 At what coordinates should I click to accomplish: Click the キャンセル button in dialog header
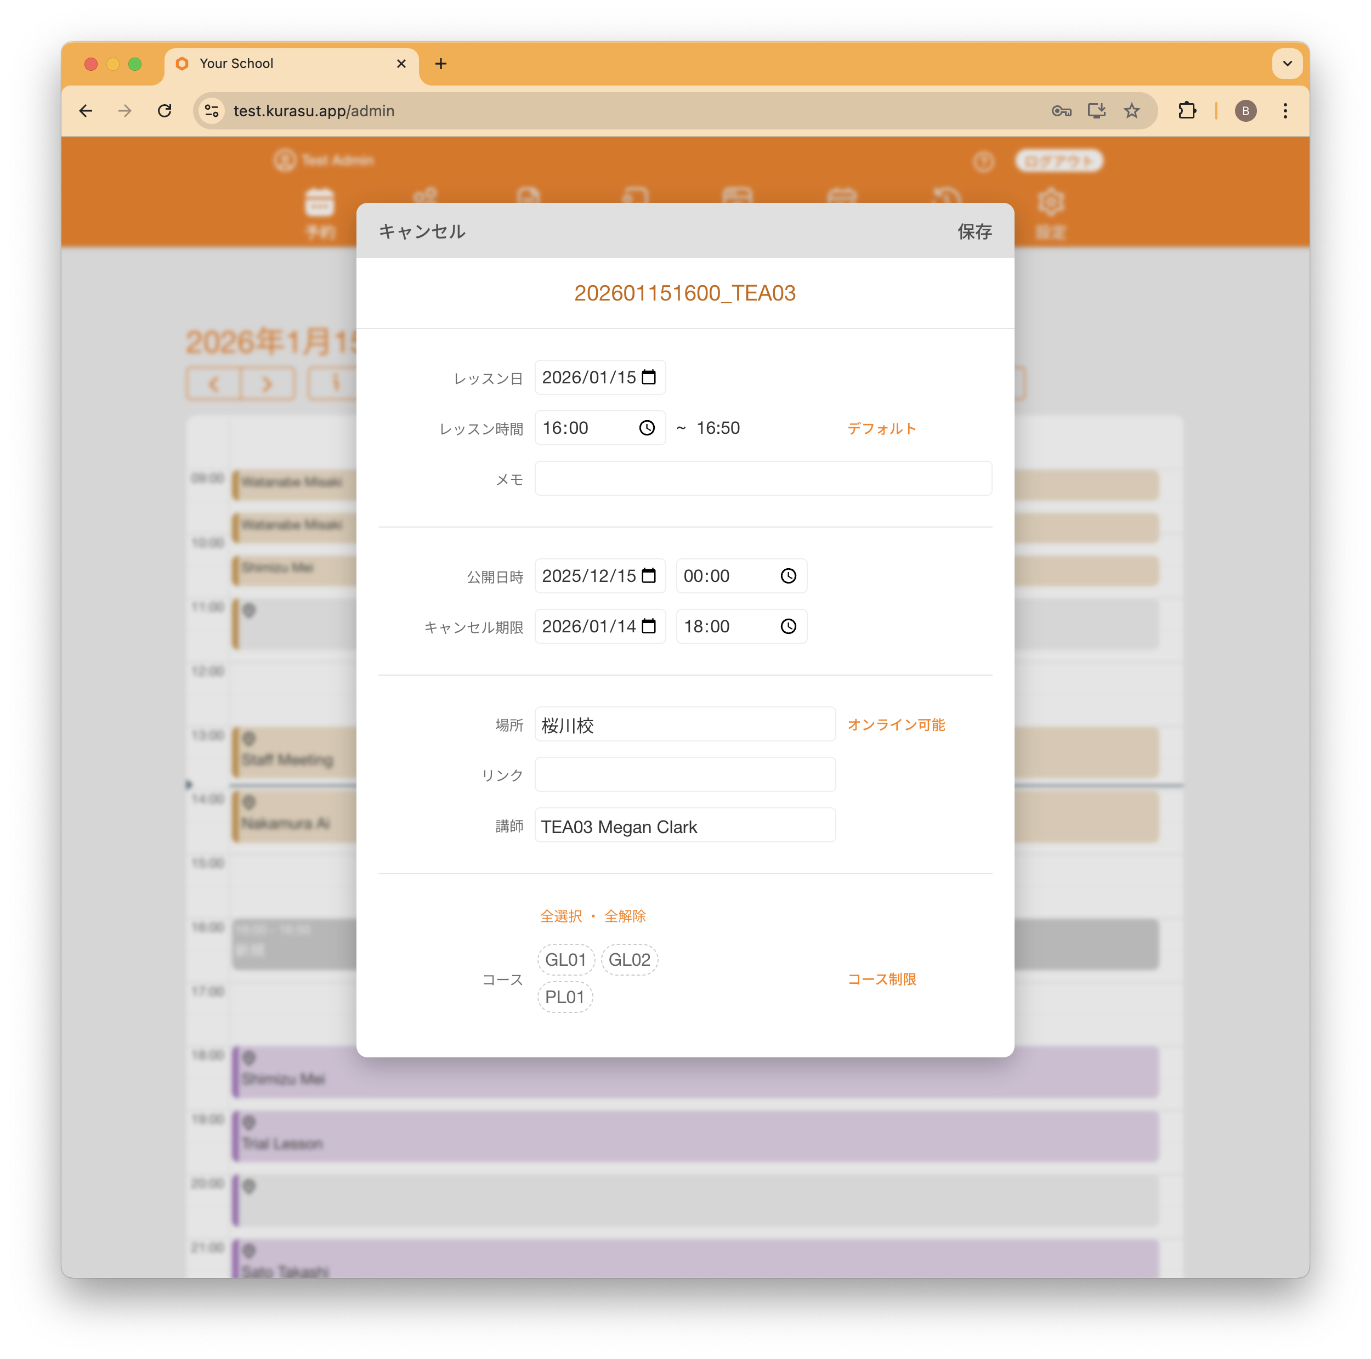click(422, 231)
